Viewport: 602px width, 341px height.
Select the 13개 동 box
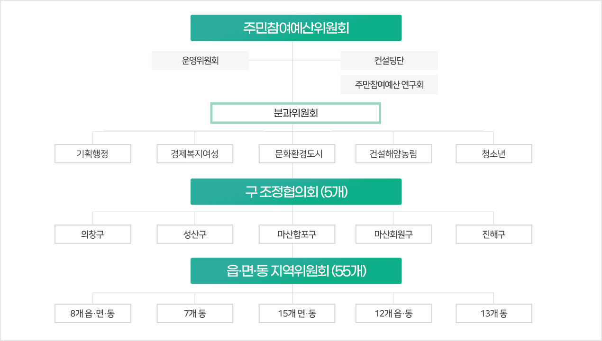tap(494, 313)
